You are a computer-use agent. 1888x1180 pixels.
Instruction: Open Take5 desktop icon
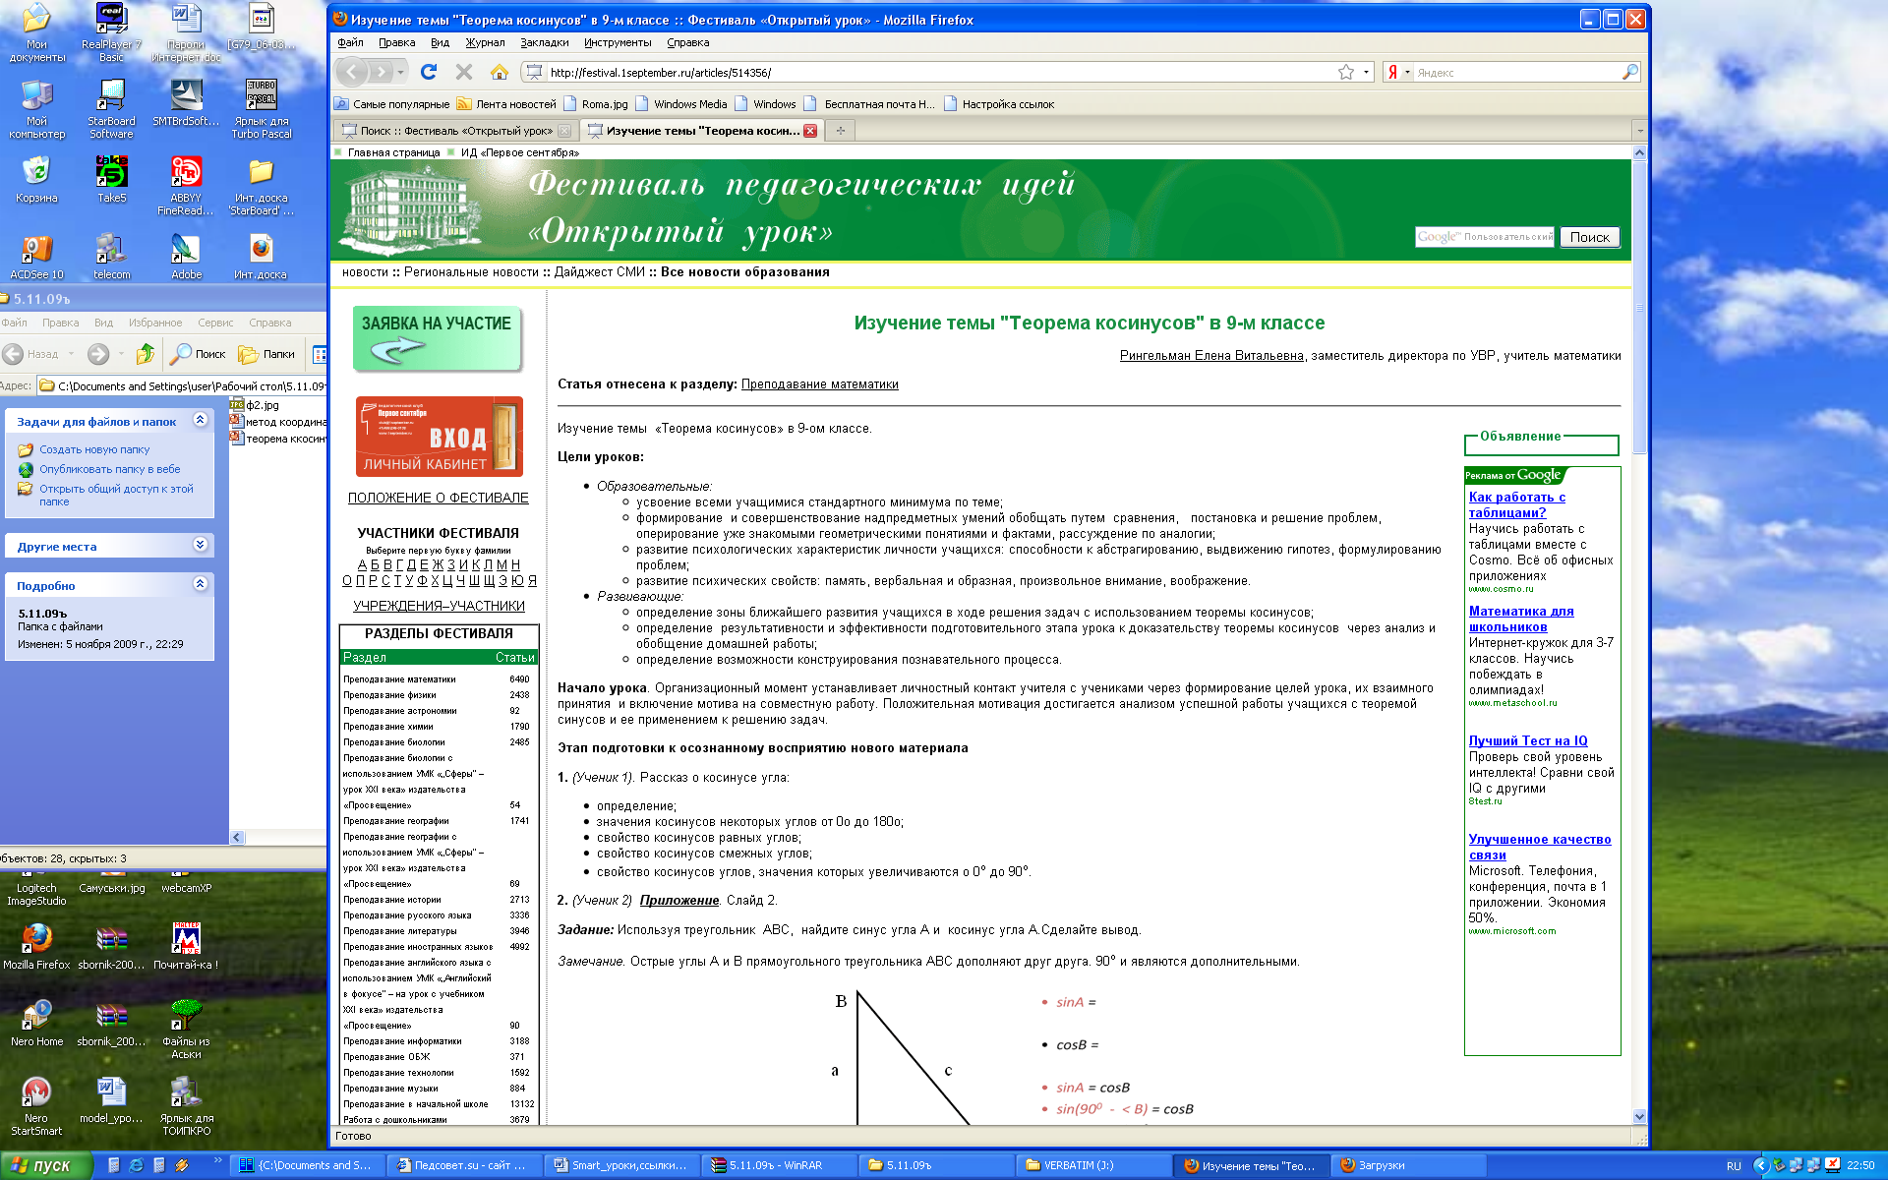point(111,179)
